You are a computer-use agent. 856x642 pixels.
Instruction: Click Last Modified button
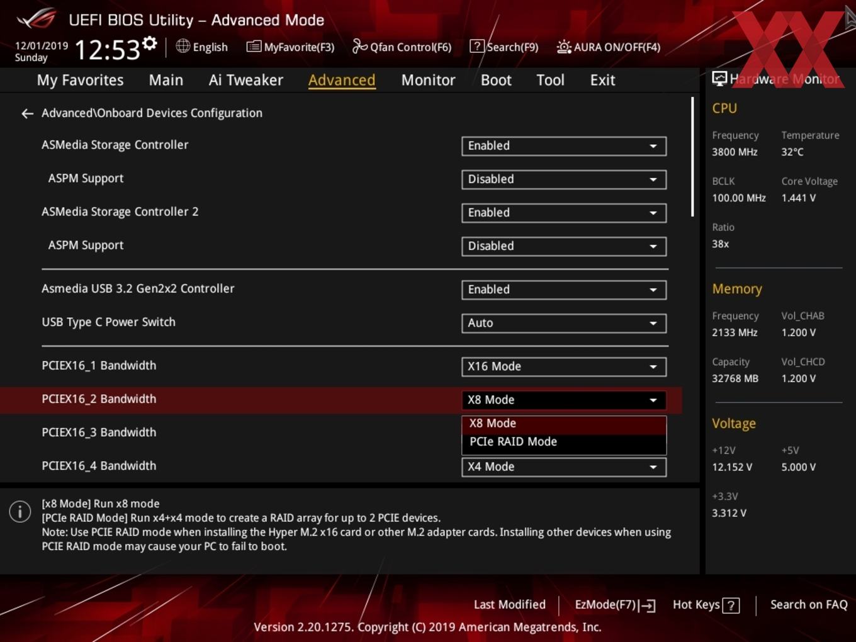[x=510, y=605]
